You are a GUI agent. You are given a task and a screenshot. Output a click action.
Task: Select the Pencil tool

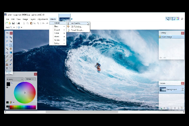click(7, 60)
